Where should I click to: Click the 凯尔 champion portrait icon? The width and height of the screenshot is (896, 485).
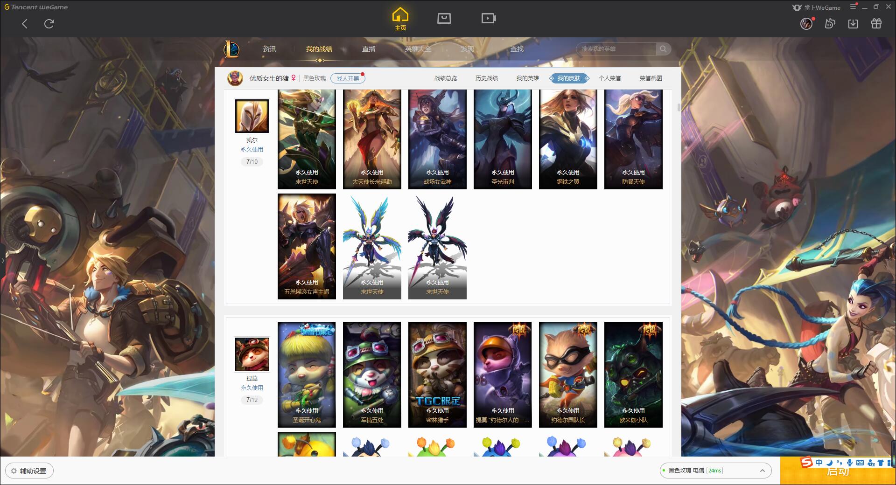pyautogui.click(x=252, y=116)
